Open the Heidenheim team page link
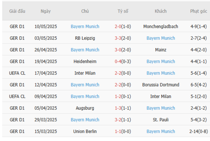Viewport: 210px width, 141px height. [85, 61]
